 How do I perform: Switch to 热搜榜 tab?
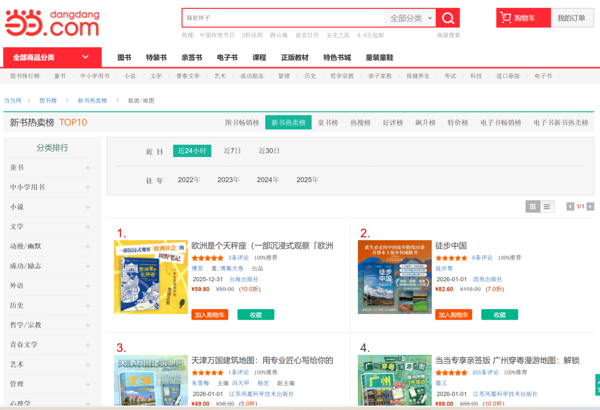point(360,123)
